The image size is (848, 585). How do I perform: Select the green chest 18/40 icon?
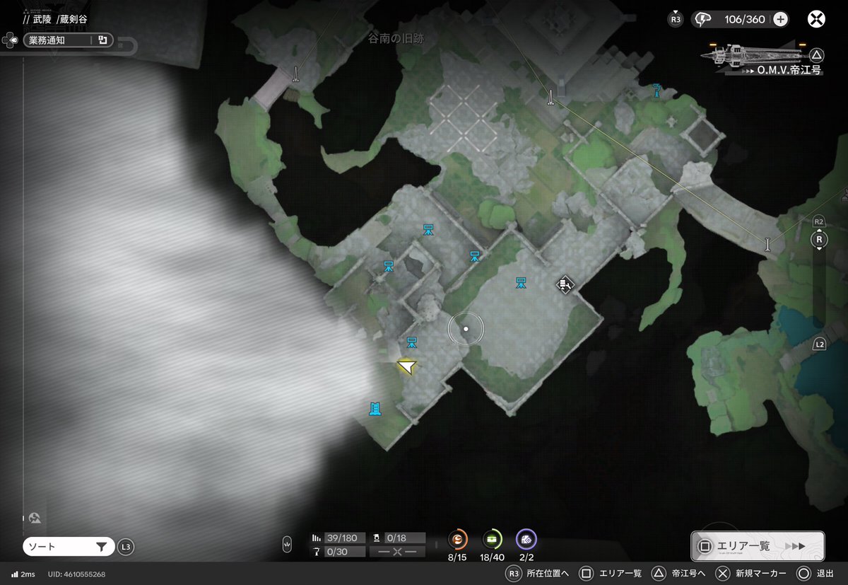(x=492, y=540)
